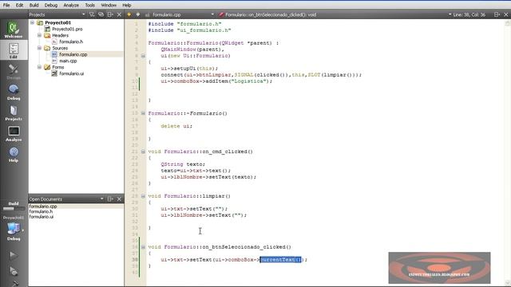This screenshot has width=511, height=287.
Task: Switch to Welcome mode
Action: coord(14,30)
